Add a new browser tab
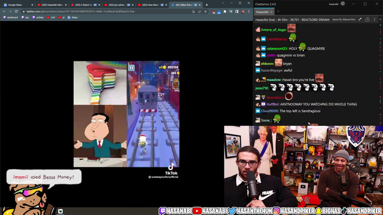The width and height of the screenshot is (383, 215). click(206, 5)
